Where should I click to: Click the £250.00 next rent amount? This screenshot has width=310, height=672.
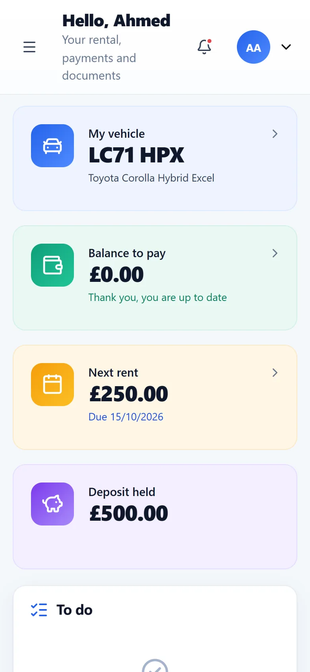129,394
